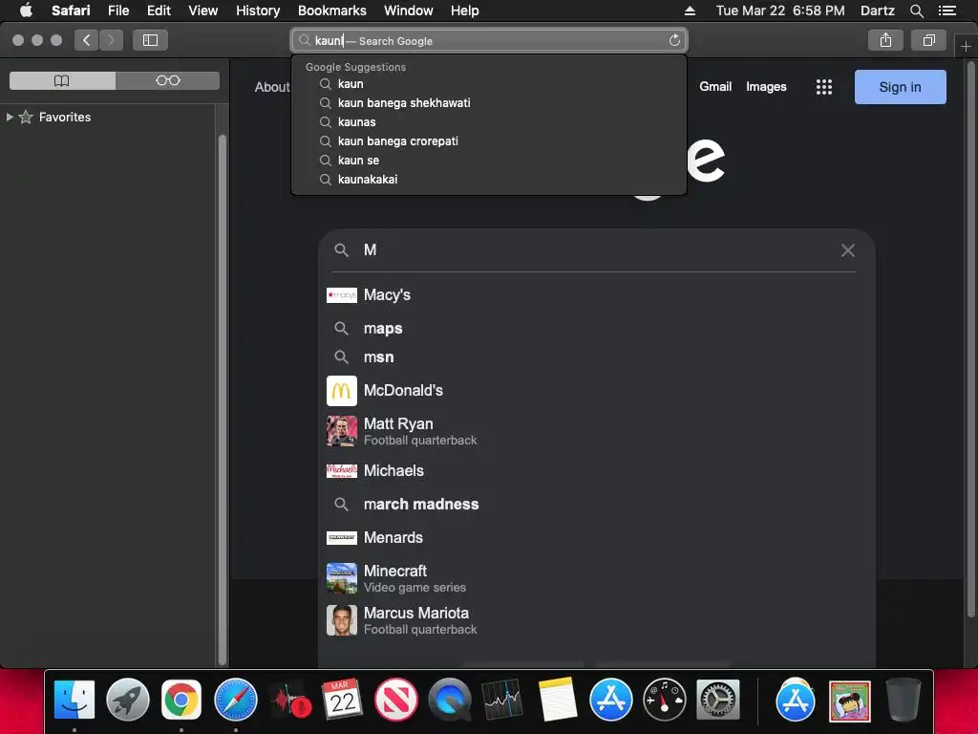Open the Apple menu
This screenshot has height=734, width=978.
point(26,11)
